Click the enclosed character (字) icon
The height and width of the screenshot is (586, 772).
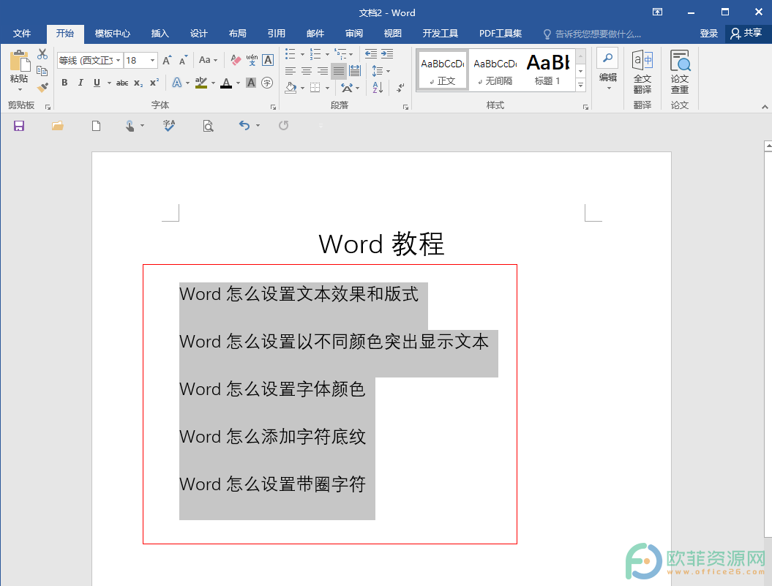pyautogui.click(x=267, y=83)
